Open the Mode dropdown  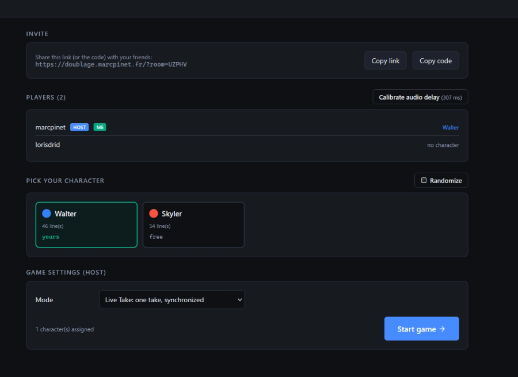(x=172, y=300)
